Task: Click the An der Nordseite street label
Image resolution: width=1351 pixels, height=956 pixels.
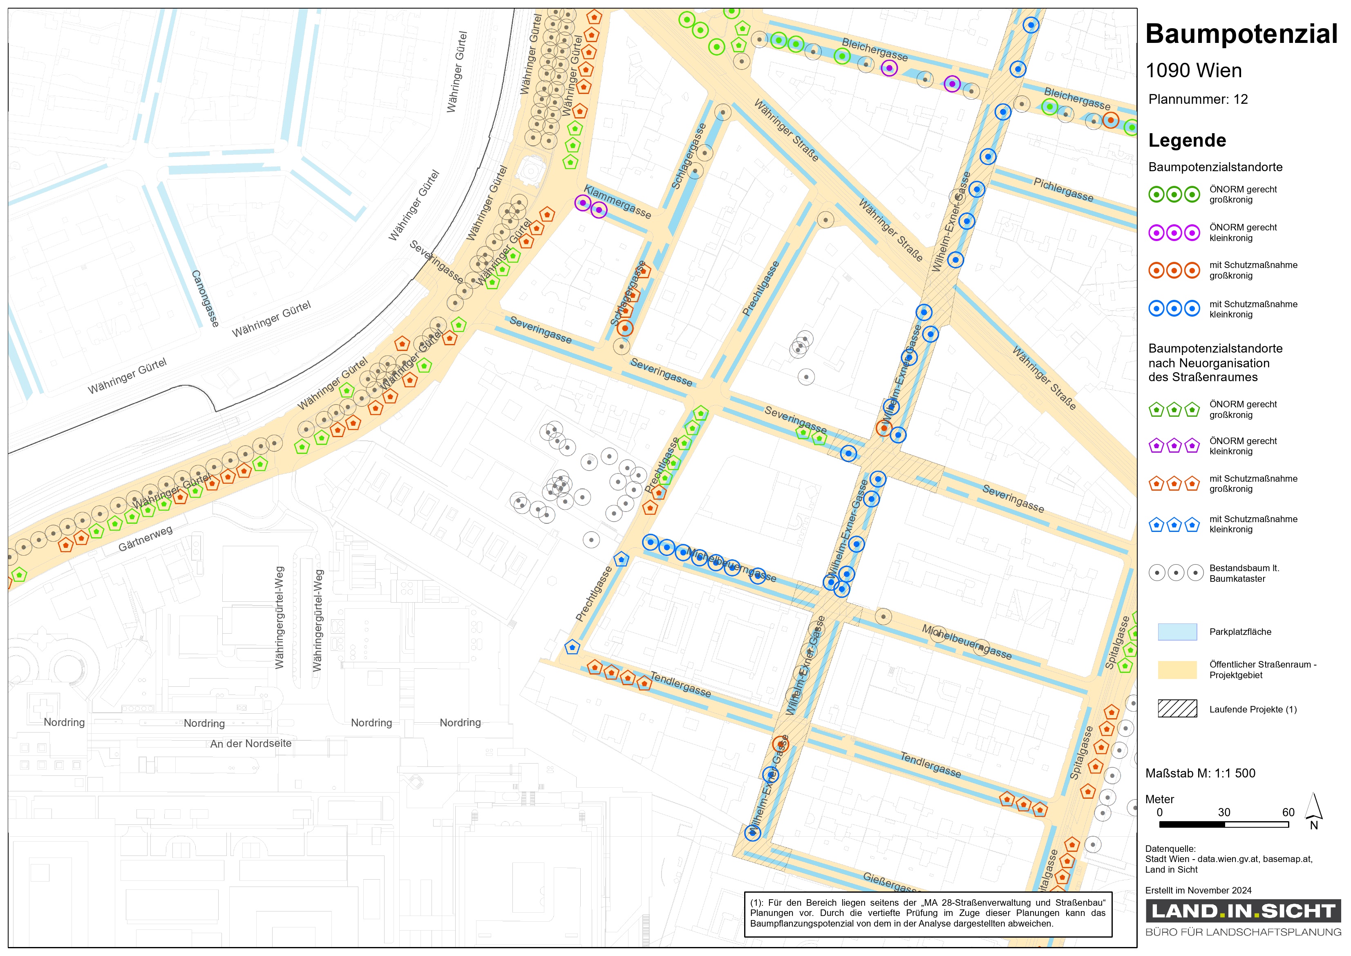Action: pyautogui.click(x=251, y=744)
